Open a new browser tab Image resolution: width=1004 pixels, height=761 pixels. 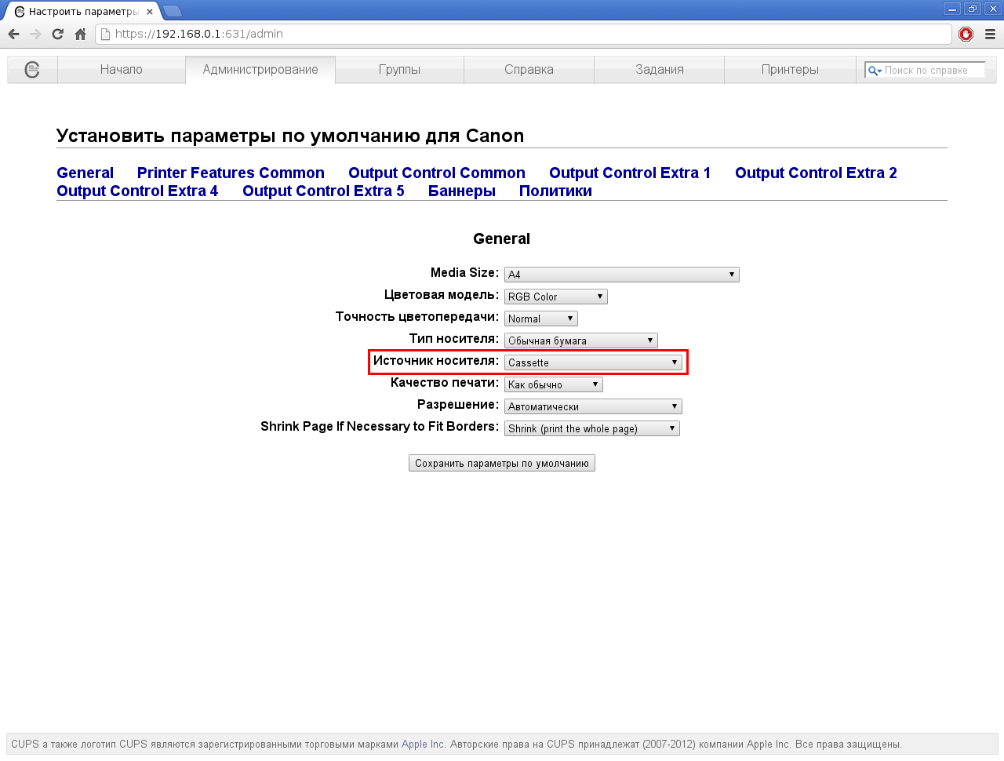tap(173, 11)
